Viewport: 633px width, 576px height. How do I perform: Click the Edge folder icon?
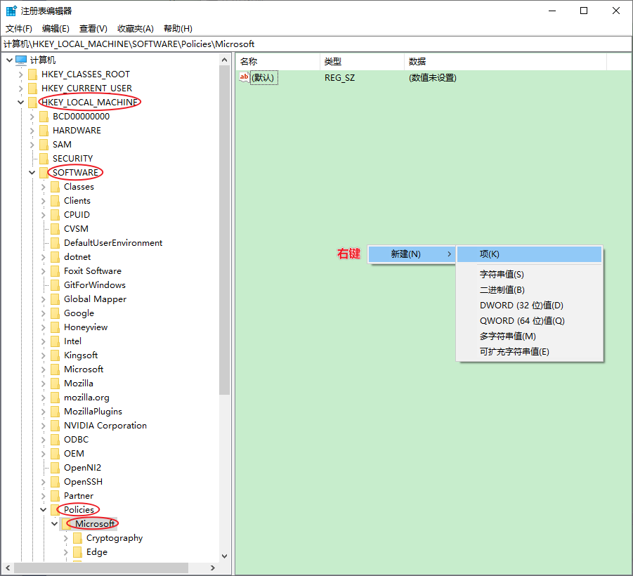78,552
